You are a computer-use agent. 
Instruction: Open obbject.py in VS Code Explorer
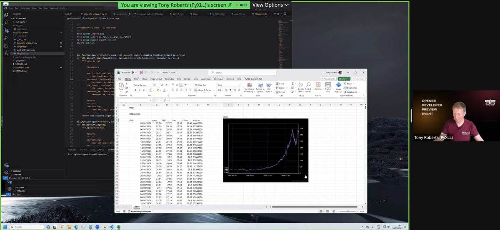point(21,47)
